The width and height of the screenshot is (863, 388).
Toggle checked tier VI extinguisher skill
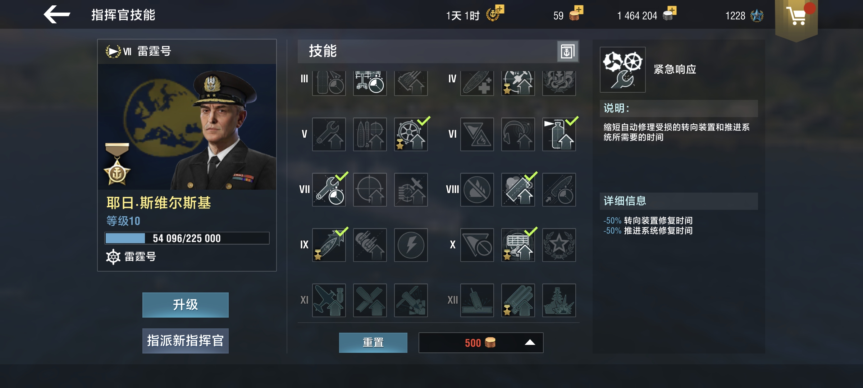point(559,134)
